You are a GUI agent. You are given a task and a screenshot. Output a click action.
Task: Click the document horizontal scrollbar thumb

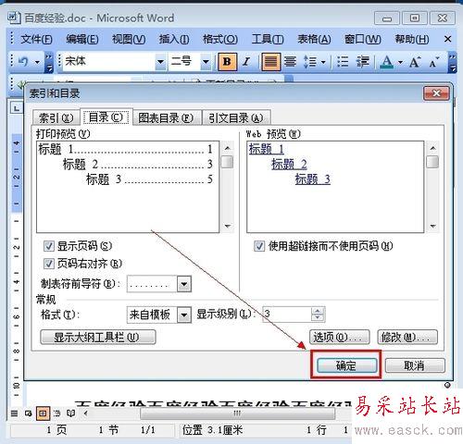tap(238, 413)
